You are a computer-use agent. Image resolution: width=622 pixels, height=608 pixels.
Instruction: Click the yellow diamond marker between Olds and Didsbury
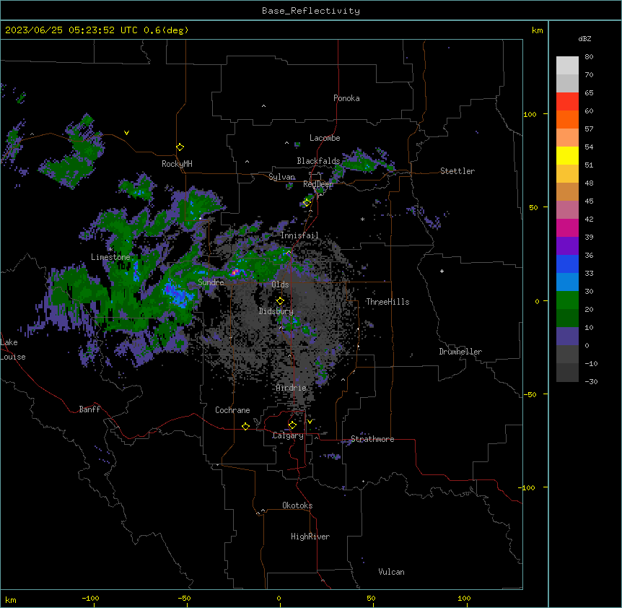[280, 300]
